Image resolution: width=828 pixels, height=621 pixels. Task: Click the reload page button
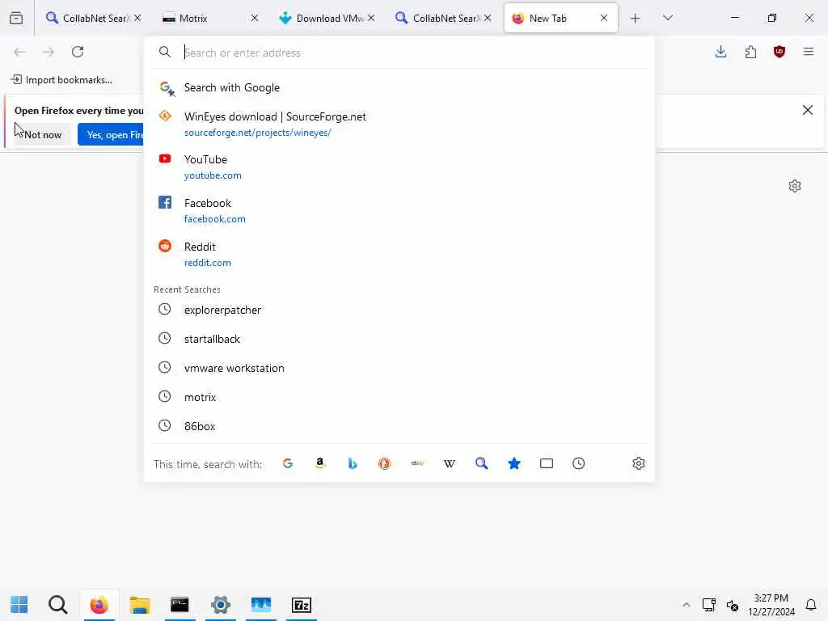pyautogui.click(x=78, y=52)
